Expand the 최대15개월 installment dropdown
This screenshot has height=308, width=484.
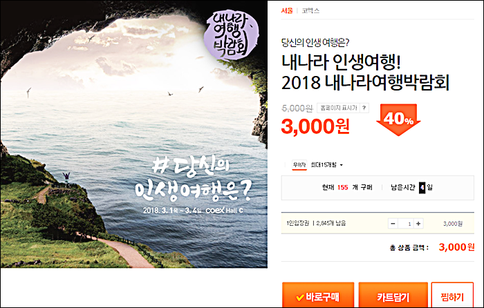click(x=327, y=165)
